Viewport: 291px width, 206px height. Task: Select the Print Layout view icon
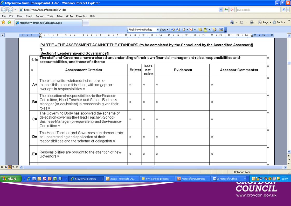(9, 167)
